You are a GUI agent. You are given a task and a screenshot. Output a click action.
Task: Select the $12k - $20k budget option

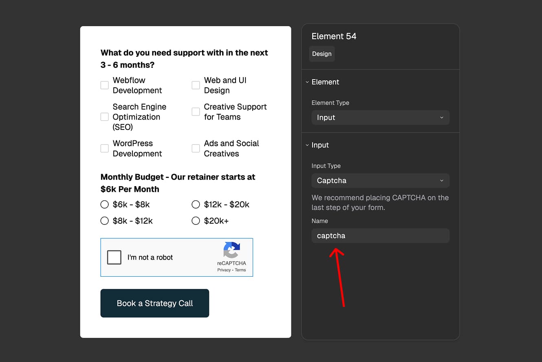(196, 204)
